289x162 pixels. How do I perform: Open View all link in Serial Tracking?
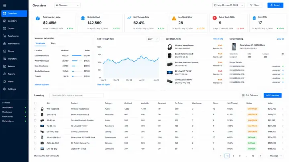coord(280,39)
